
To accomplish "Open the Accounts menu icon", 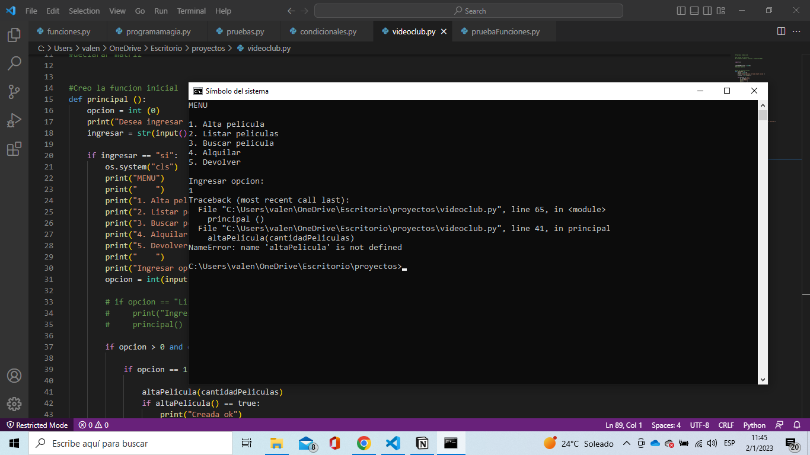I will click(14, 376).
